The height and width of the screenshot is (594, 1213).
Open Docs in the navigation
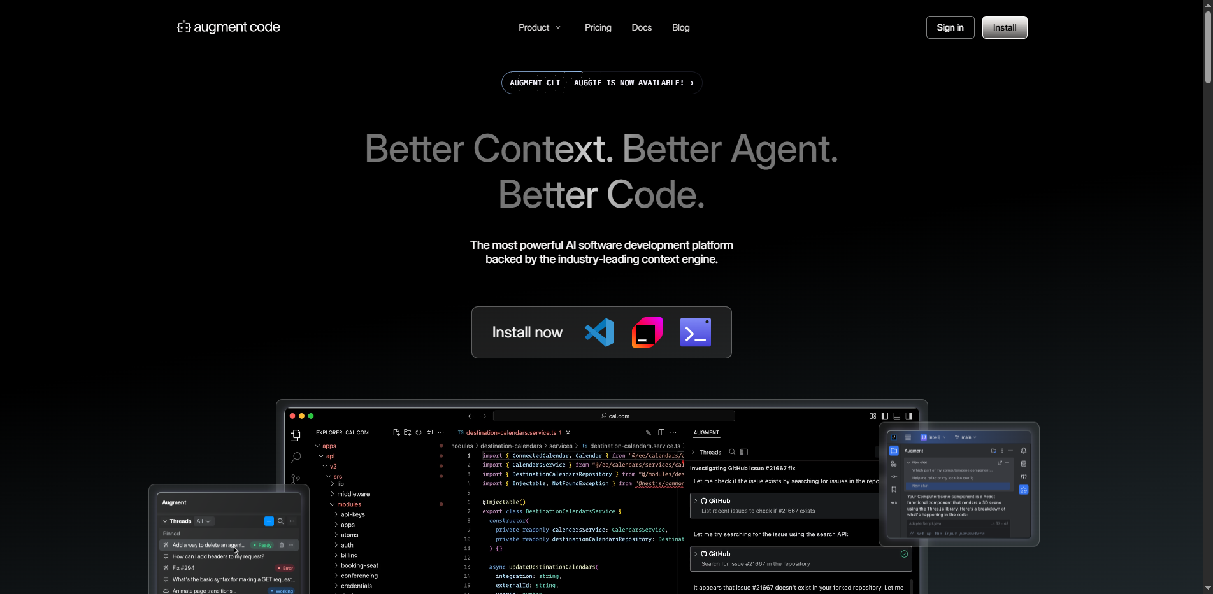point(642,27)
